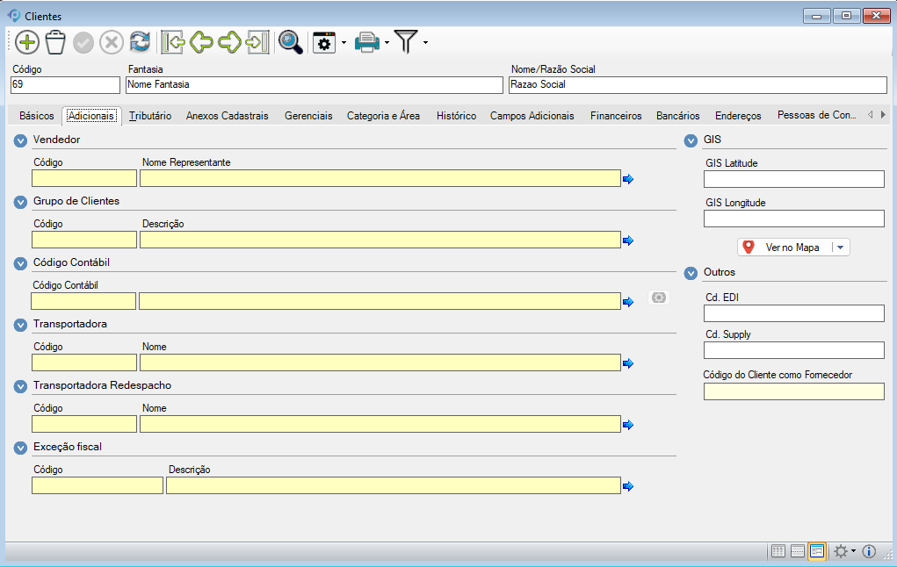
Task: Go to the first record arrow icon
Action: (x=174, y=42)
